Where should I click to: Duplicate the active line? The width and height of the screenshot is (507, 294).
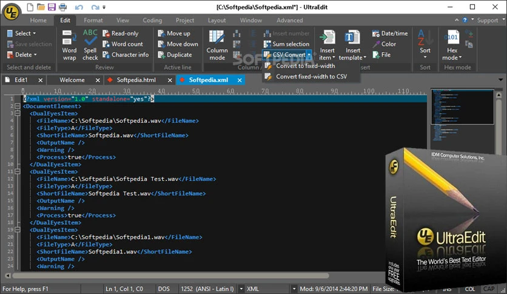click(x=175, y=55)
